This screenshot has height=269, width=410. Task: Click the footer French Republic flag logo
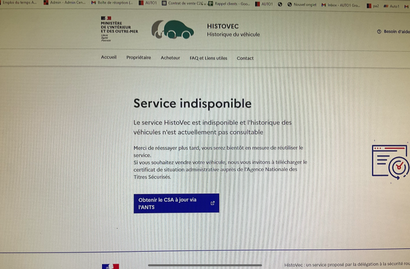(110, 266)
